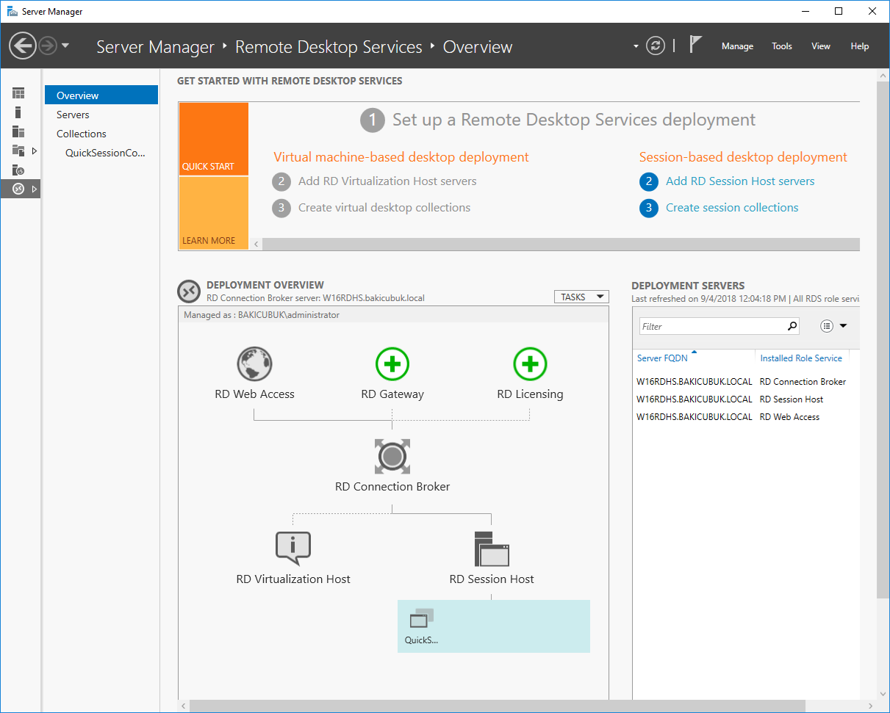Image resolution: width=890 pixels, height=713 pixels.
Task: Sort by the Installed Role Service column header
Action: [801, 358]
